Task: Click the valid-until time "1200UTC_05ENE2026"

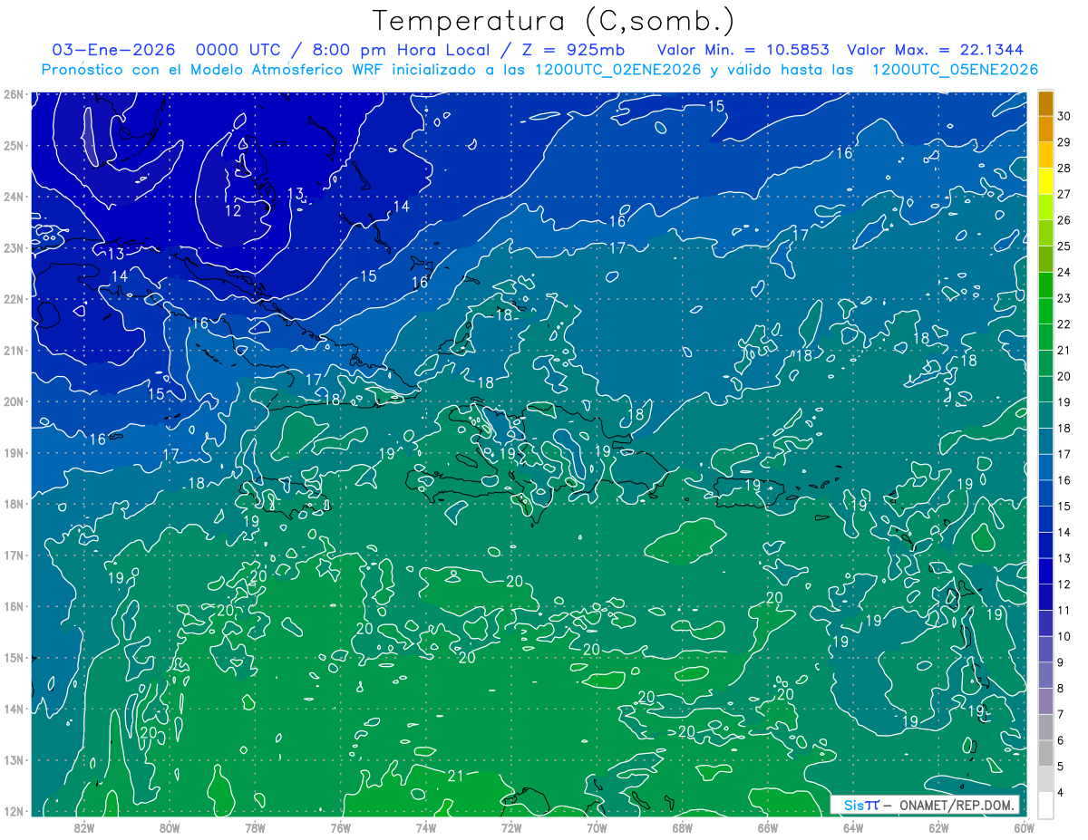Action: coord(955,70)
